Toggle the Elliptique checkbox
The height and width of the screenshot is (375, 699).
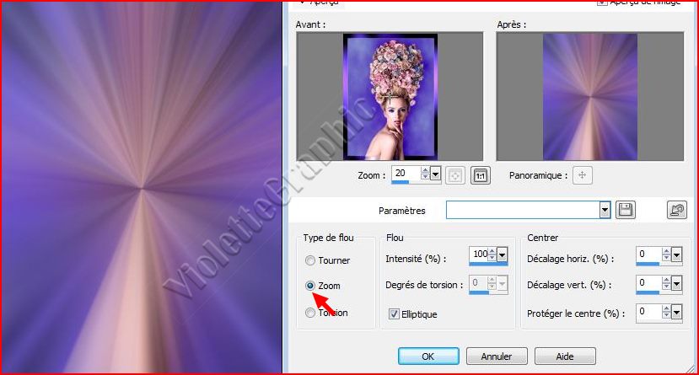(394, 314)
